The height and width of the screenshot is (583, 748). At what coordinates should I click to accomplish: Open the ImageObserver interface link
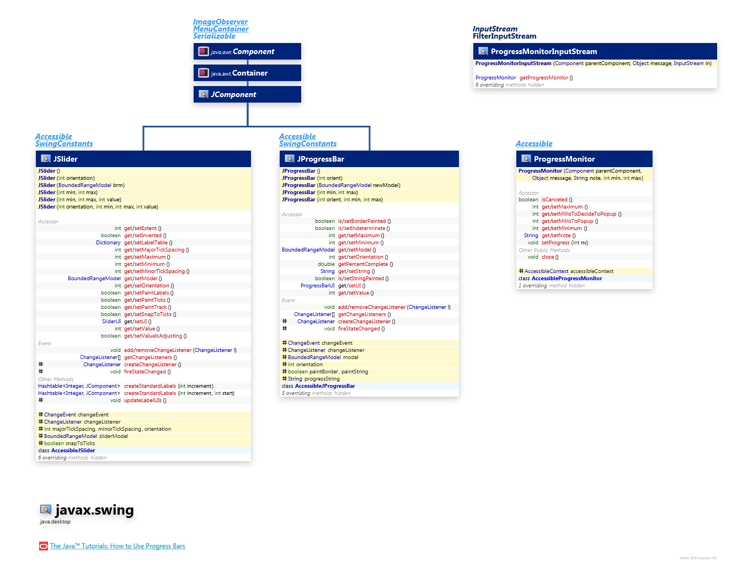tap(220, 22)
